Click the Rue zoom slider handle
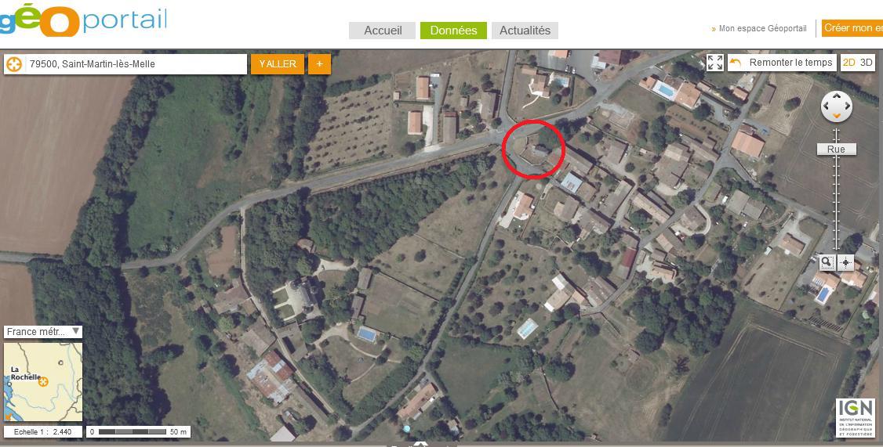883x447 pixels. pyautogui.click(x=836, y=149)
